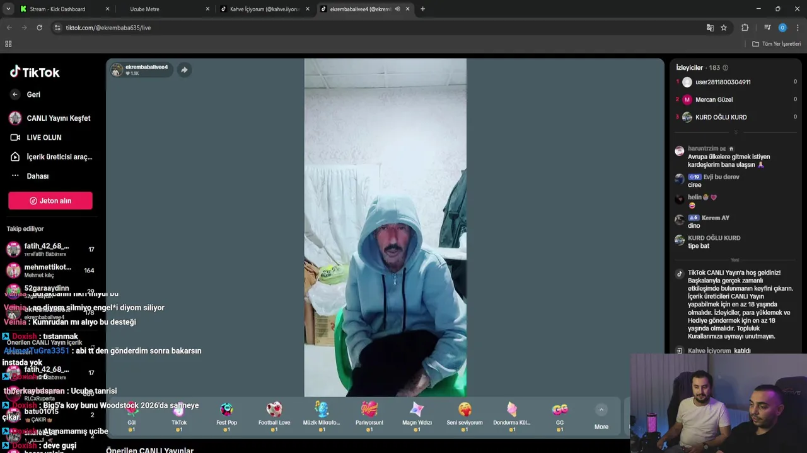Screen dimensions: 807x453
Task: Open apps grid in bookmarks bar
Action: pyautogui.click(x=8, y=44)
